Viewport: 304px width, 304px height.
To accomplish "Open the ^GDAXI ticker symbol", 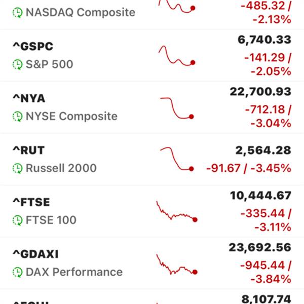I will click(x=37, y=254).
